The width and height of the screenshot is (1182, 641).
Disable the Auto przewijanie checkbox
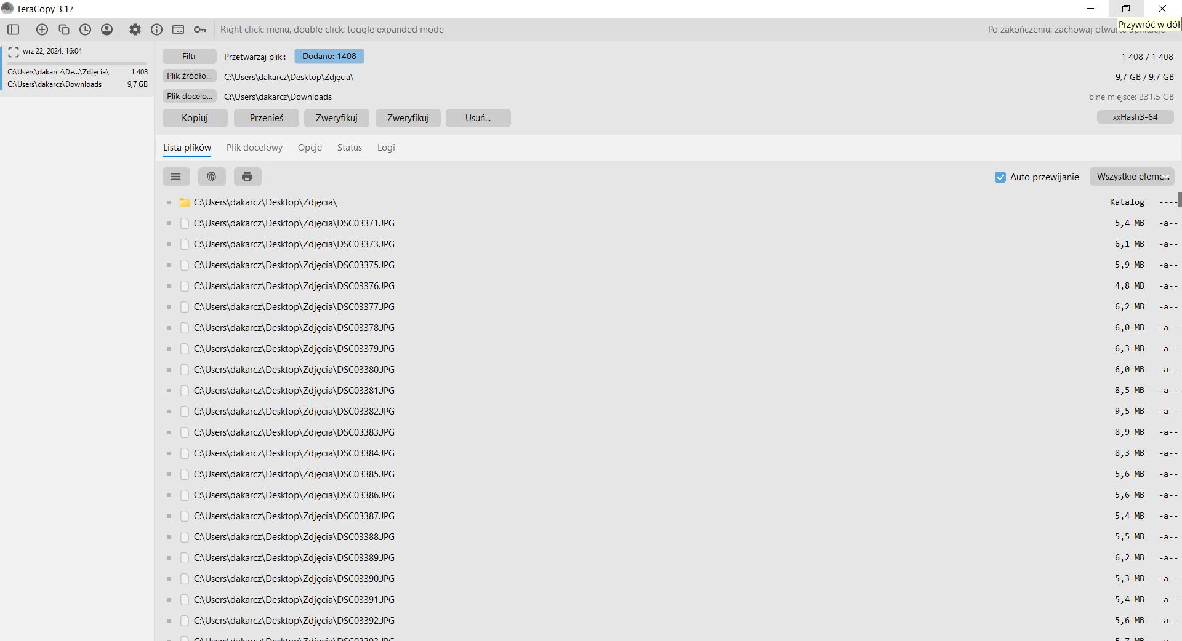point(999,177)
